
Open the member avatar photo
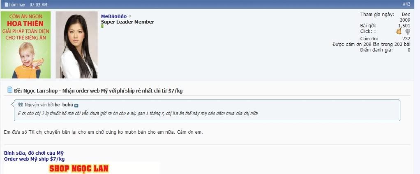(x=76, y=45)
